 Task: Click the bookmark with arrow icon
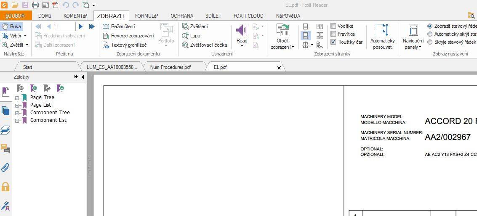coord(47,88)
